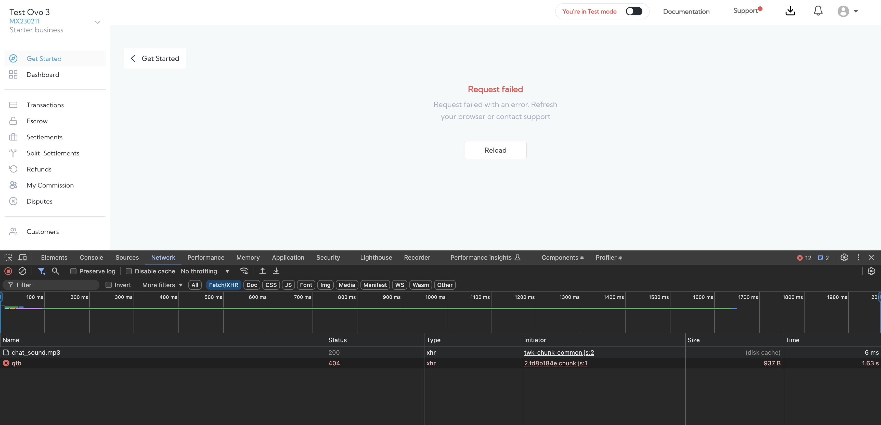Open DevTools settings gear
Image resolution: width=881 pixels, height=425 pixels.
tap(844, 257)
